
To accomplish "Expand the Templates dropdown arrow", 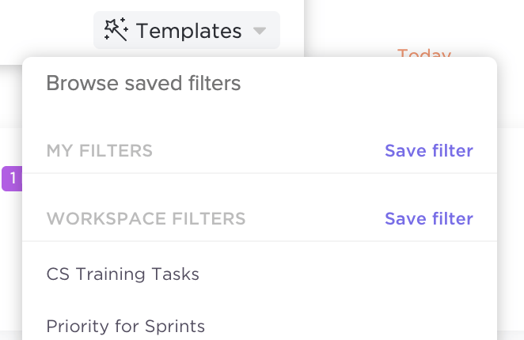I will [x=260, y=32].
